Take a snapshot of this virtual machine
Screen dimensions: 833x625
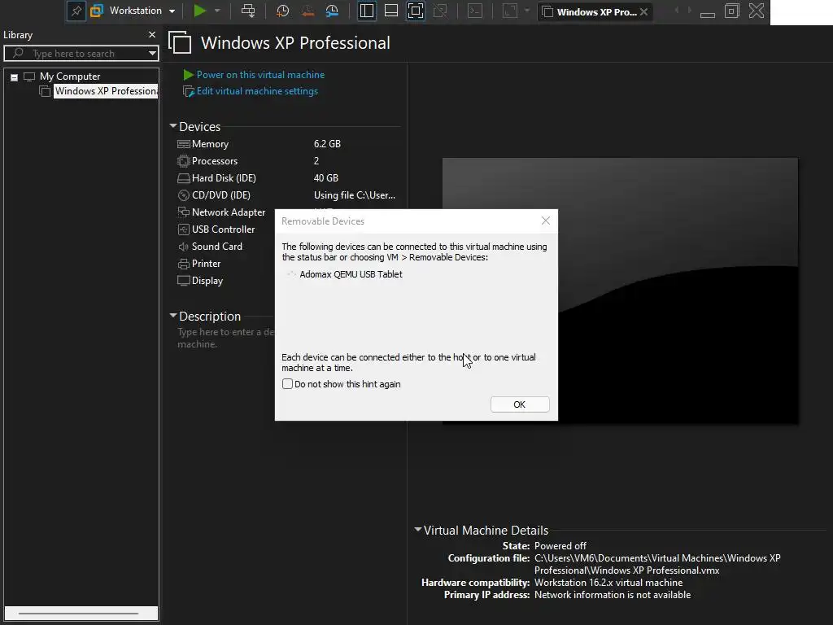click(x=282, y=11)
